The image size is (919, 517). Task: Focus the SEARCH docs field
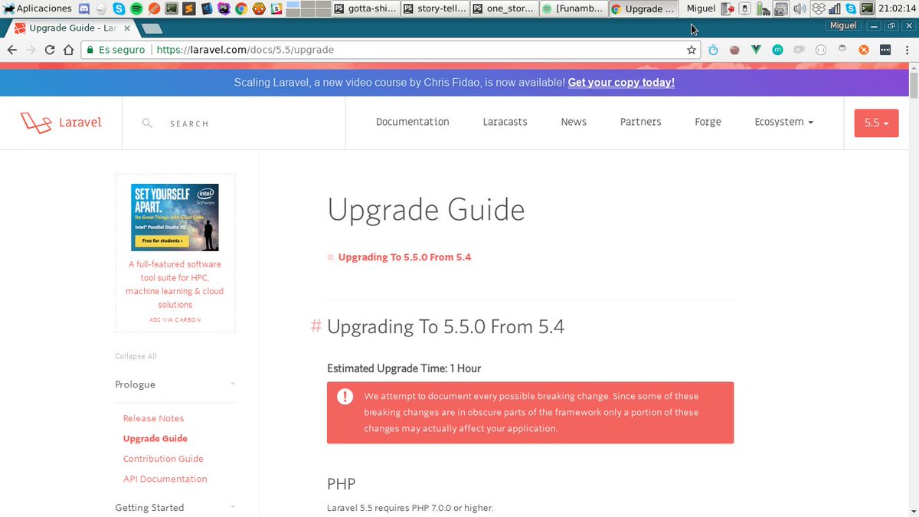(234, 123)
